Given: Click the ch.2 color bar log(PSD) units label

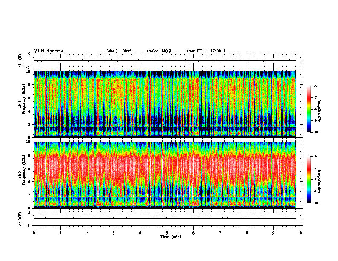Looking at the screenshot, I should click(x=320, y=182).
